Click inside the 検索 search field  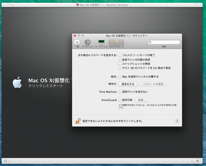coord(164,42)
